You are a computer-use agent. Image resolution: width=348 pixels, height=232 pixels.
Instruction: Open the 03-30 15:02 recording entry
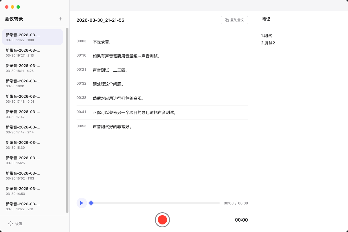tap(32, 175)
